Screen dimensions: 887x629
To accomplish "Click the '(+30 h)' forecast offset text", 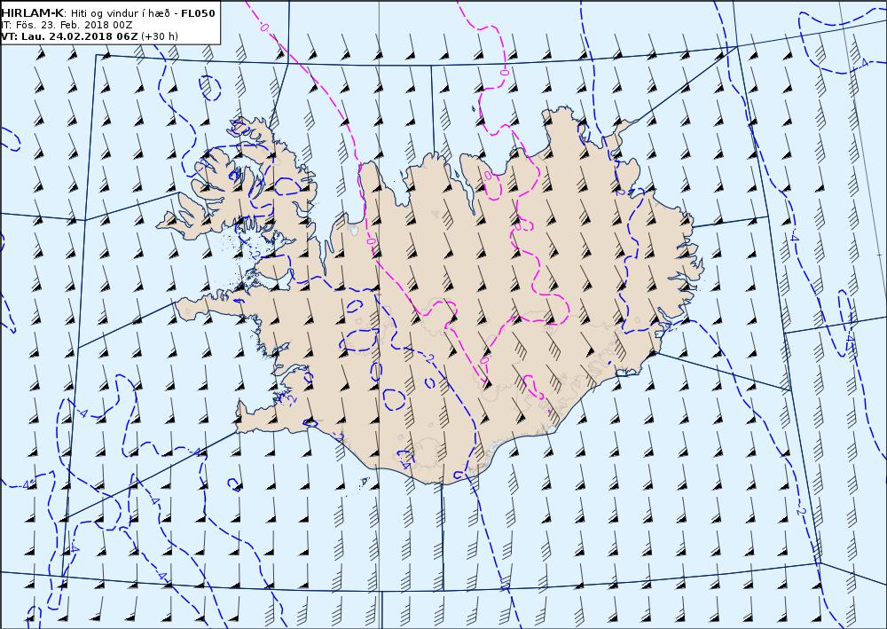I will 160,36.
